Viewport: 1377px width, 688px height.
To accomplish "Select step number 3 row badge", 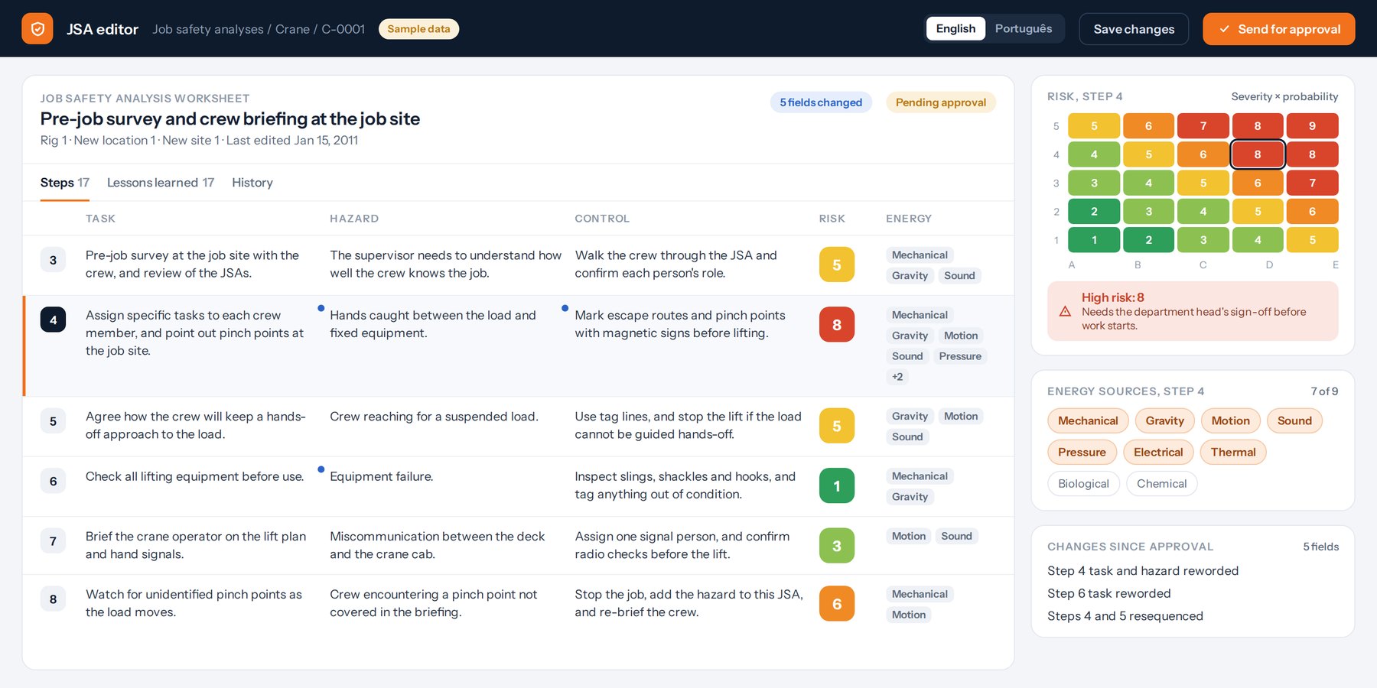I will [53, 260].
